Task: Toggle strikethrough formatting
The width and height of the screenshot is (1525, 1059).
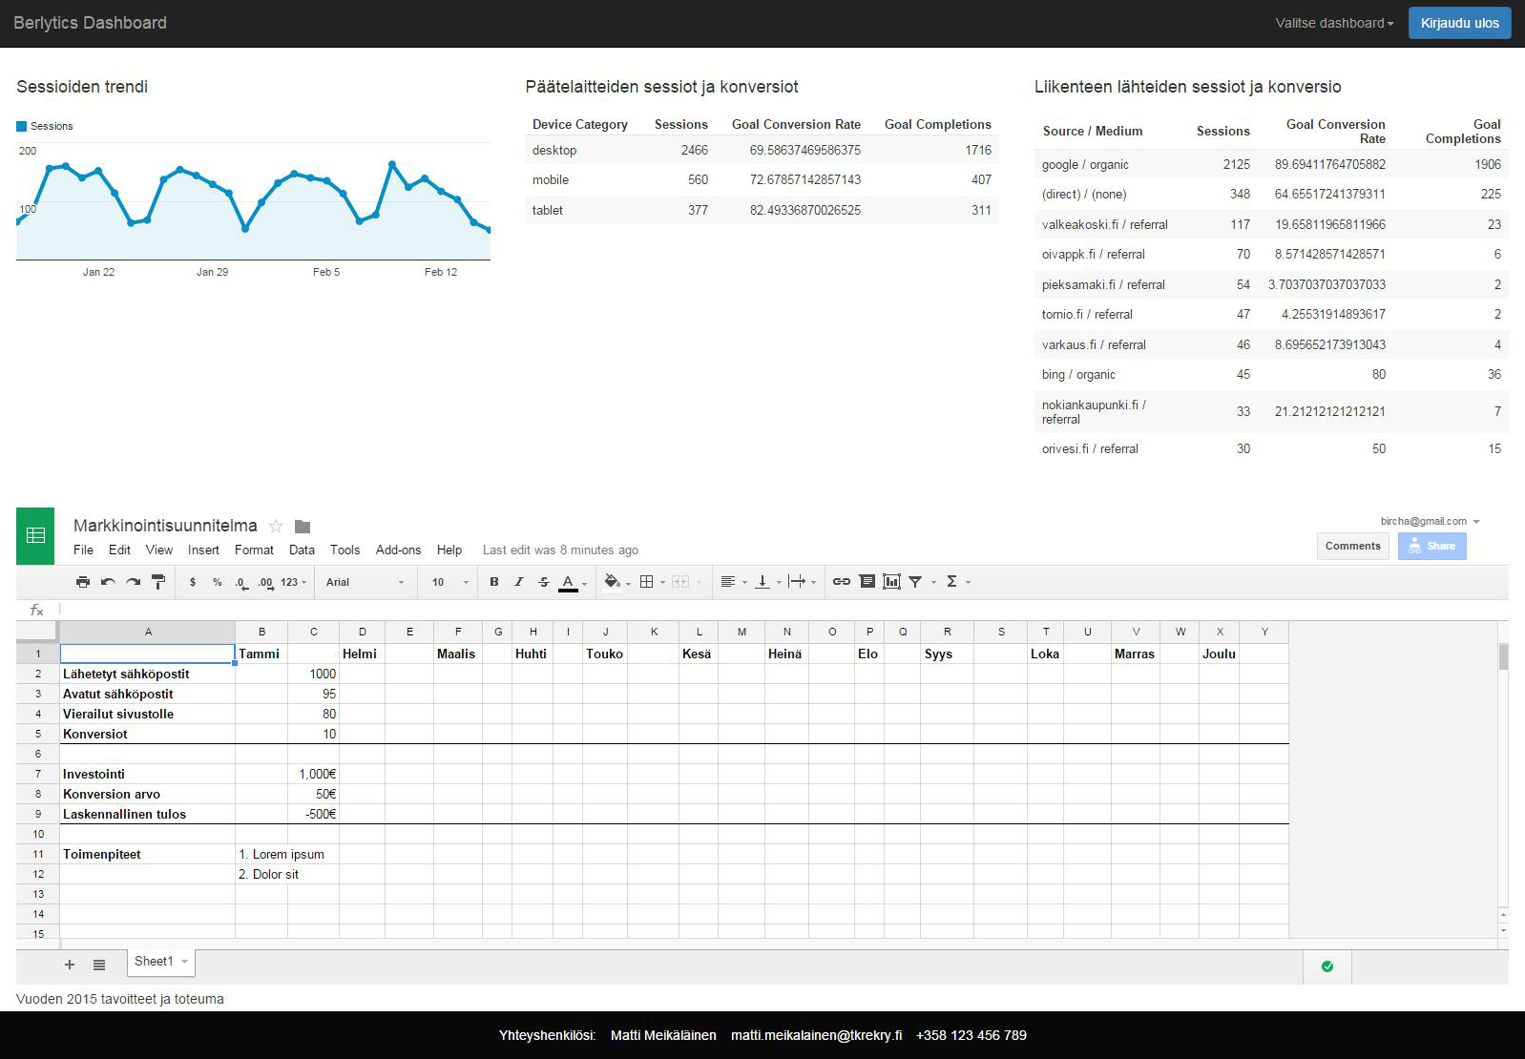Action: coord(544,582)
